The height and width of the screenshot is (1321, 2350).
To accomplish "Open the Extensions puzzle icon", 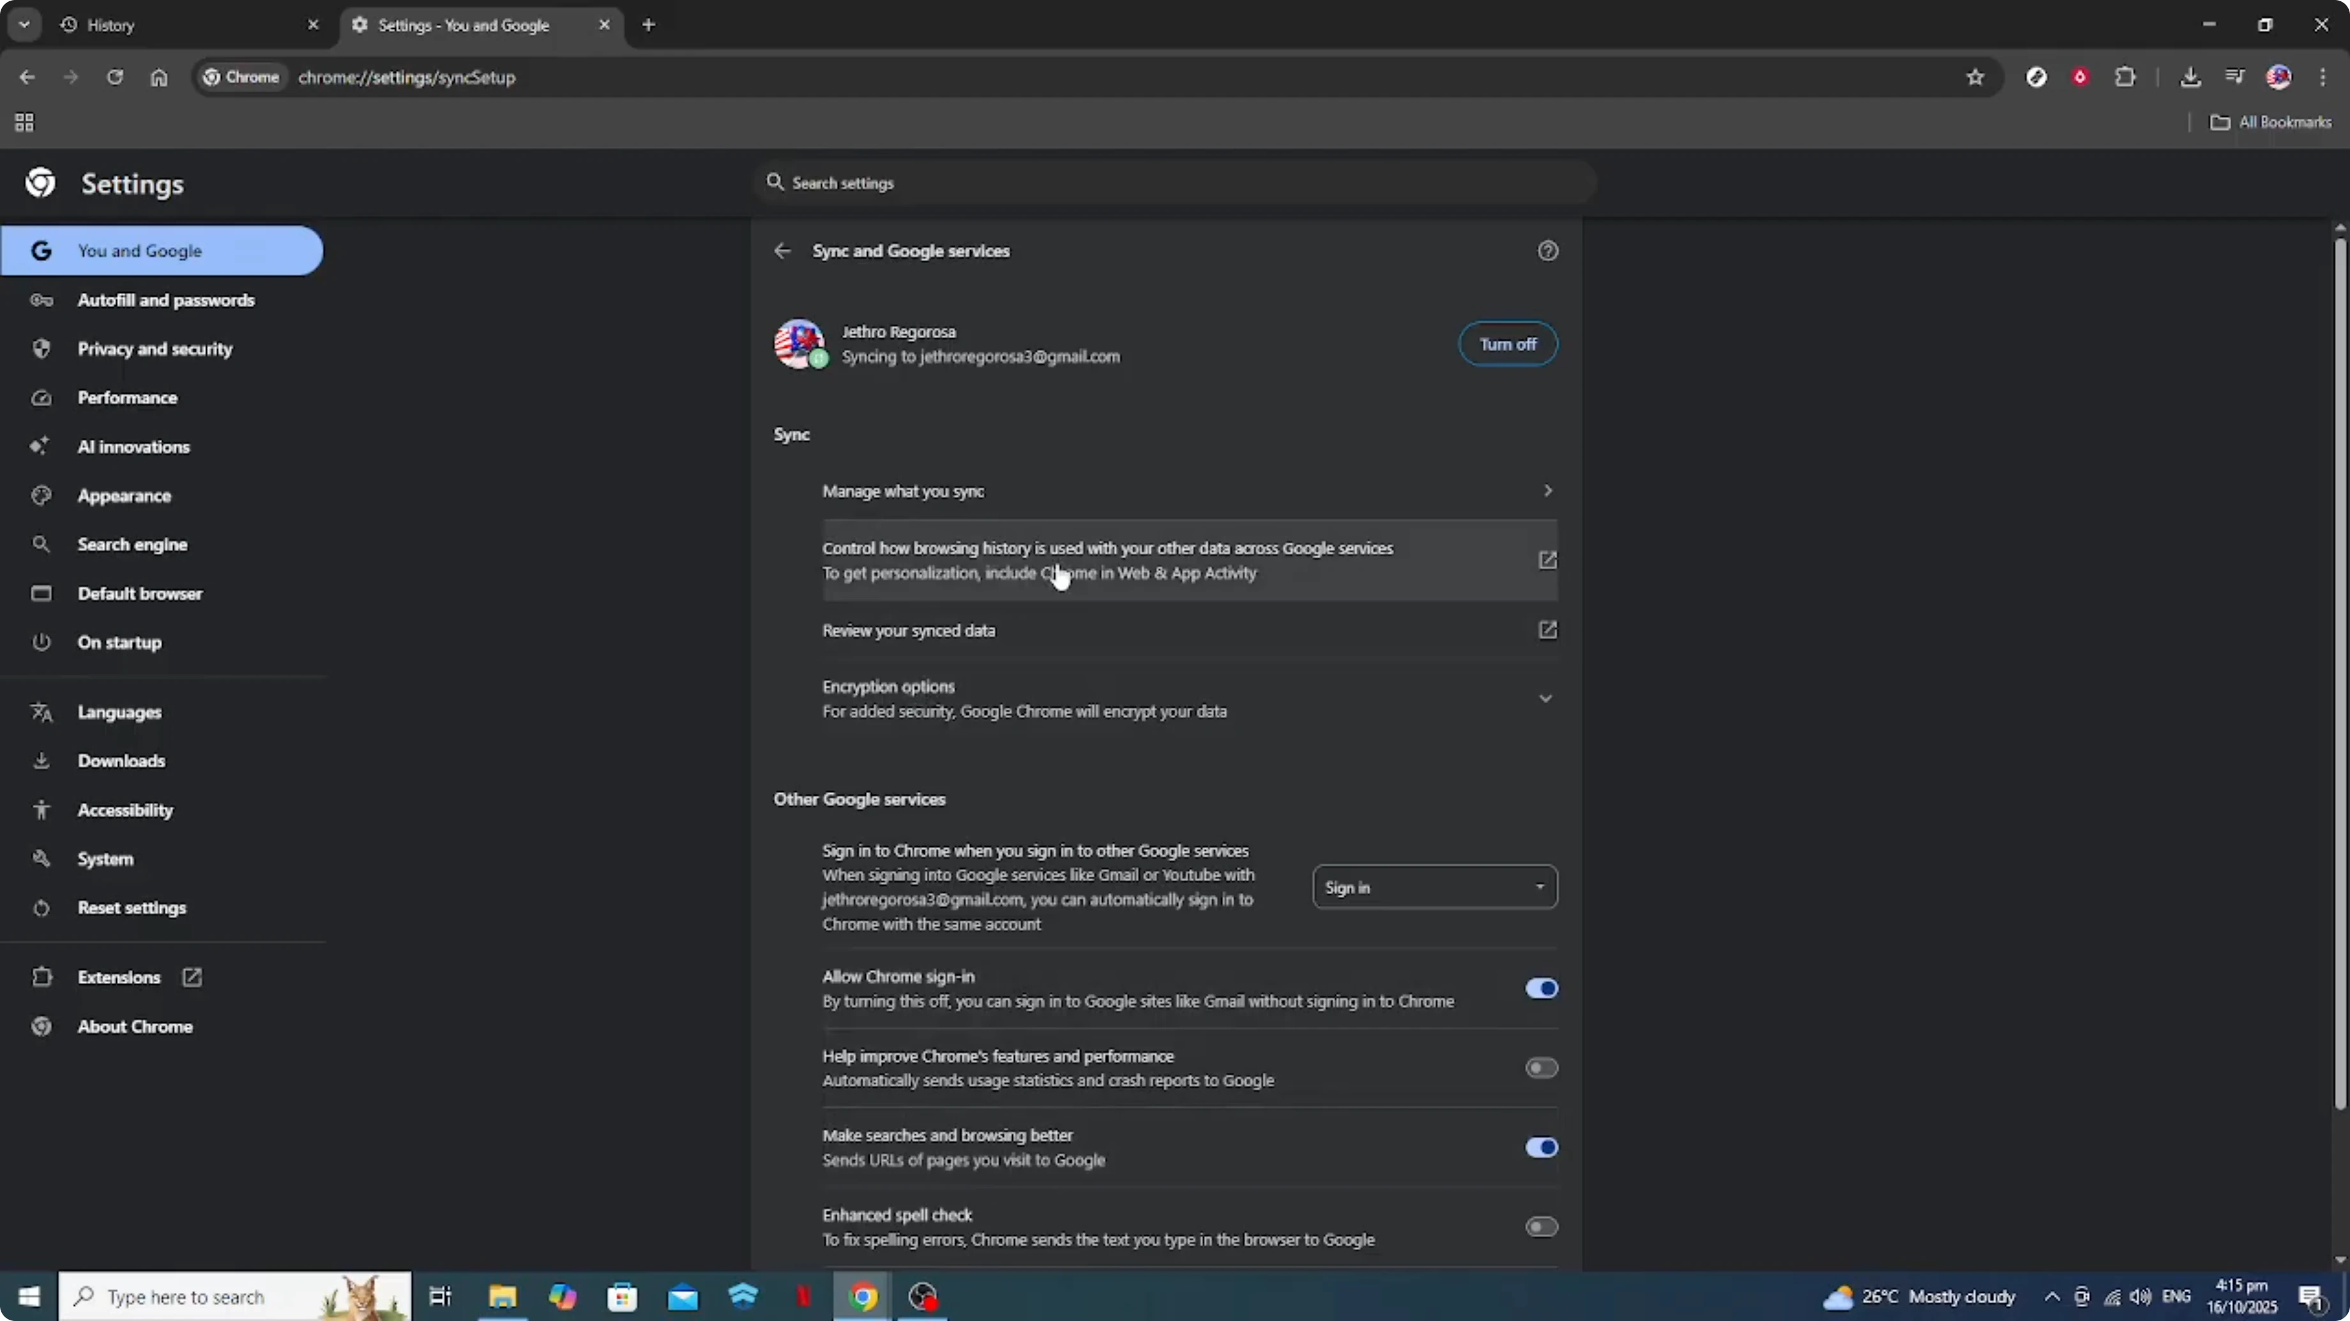I will click(2125, 77).
